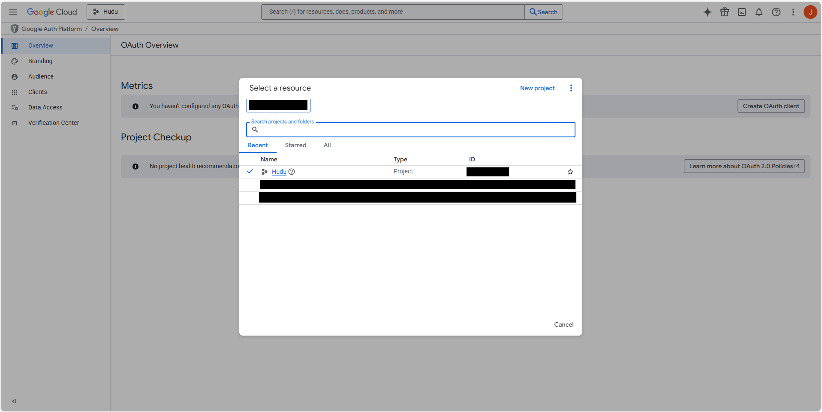Open the main navigation hamburger menu
The width and height of the screenshot is (822, 412).
13,12
